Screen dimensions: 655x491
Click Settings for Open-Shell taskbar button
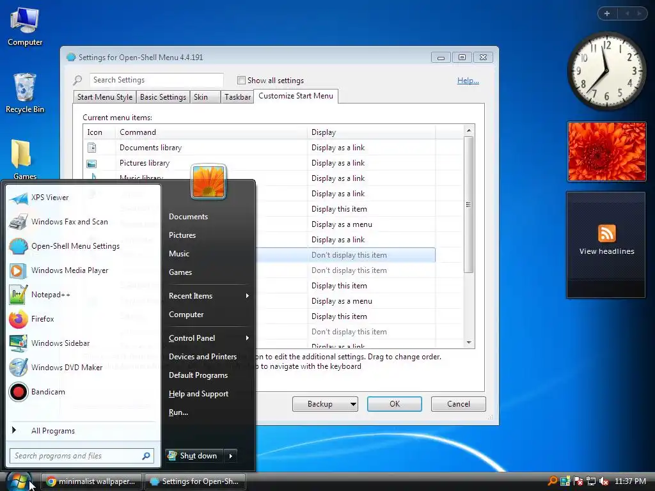(194, 481)
